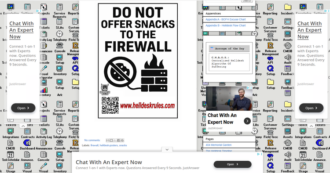Collapse the right sidebar ad with the up chevron
The image size is (330, 173).
point(311,126)
